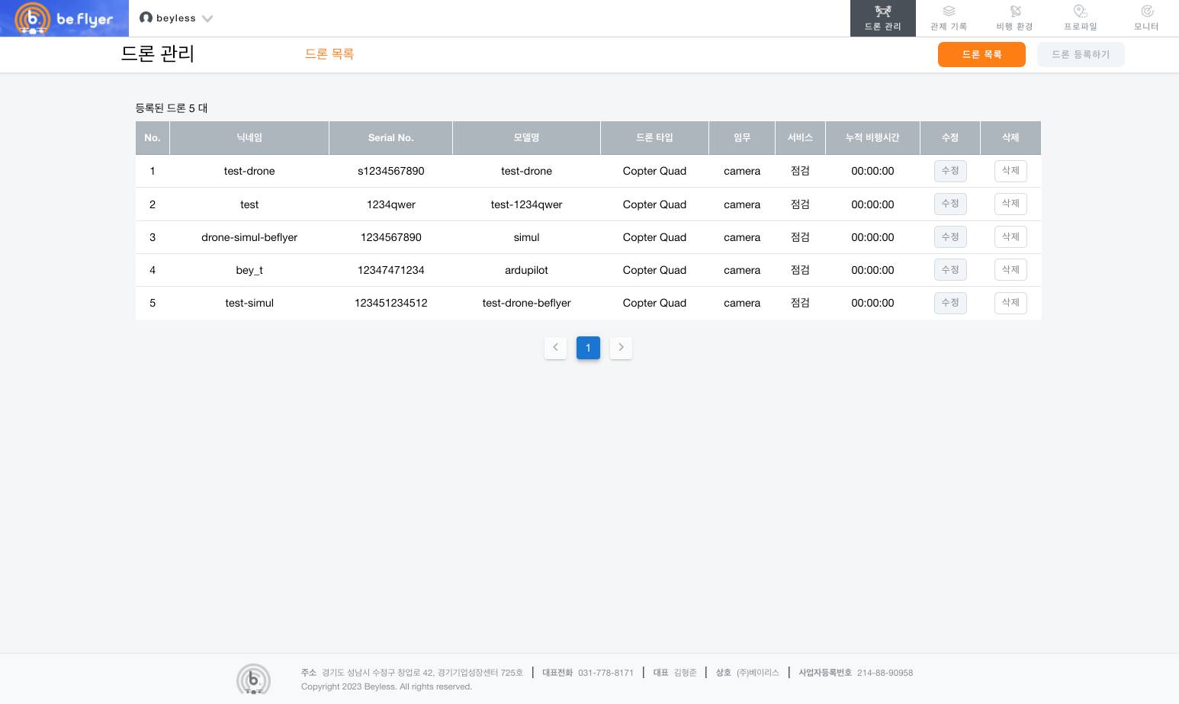Delete the test-drone row with 삭제
This screenshot has height=704, width=1179.
tap(1010, 171)
